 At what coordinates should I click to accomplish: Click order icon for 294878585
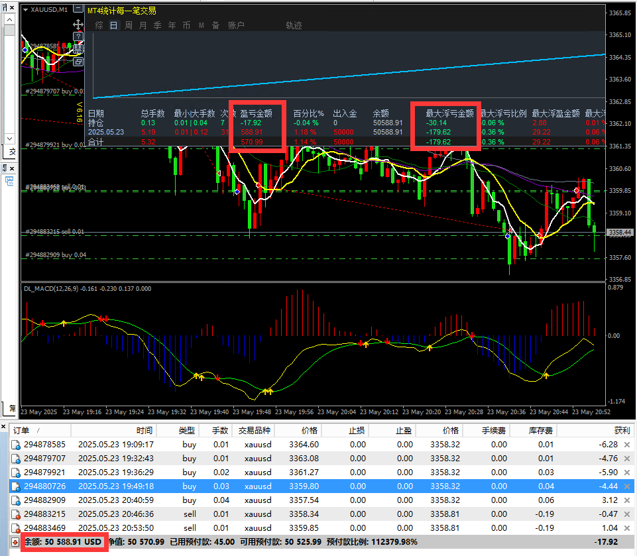pos(16,445)
